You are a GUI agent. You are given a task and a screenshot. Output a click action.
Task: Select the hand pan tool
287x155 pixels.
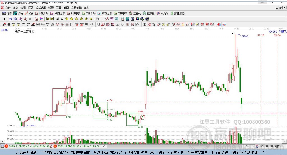[97, 19]
